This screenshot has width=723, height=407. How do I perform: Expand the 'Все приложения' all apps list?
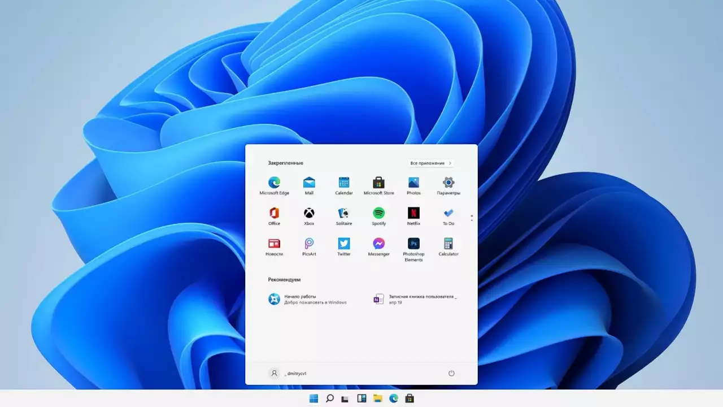click(431, 163)
